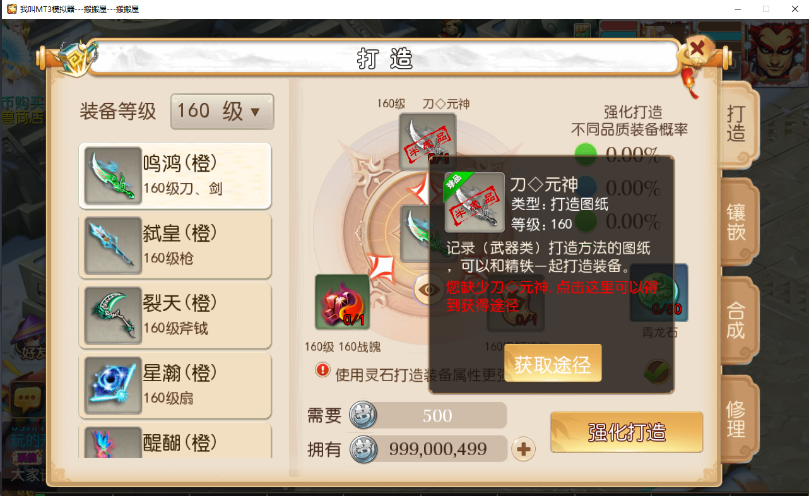Click the round plus icon to add silver

click(523, 449)
